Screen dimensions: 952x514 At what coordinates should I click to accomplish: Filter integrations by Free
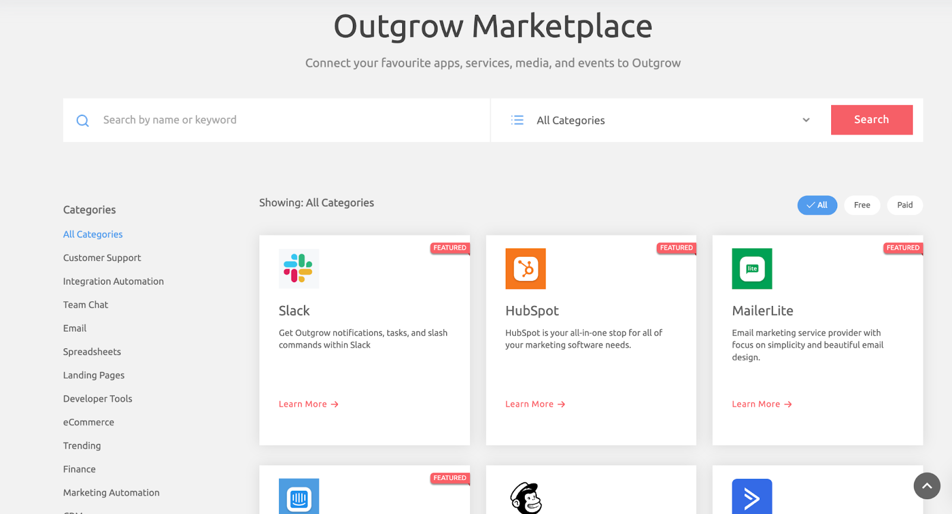(862, 205)
